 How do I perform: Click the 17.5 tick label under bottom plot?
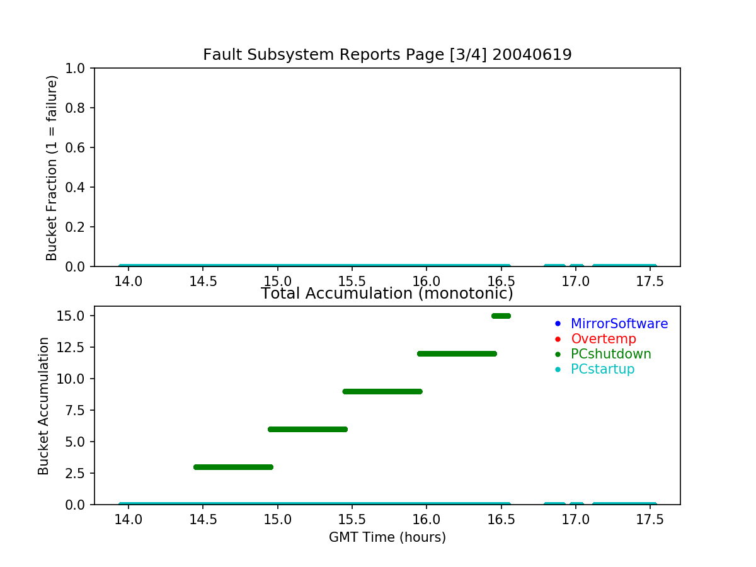(650, 520)
